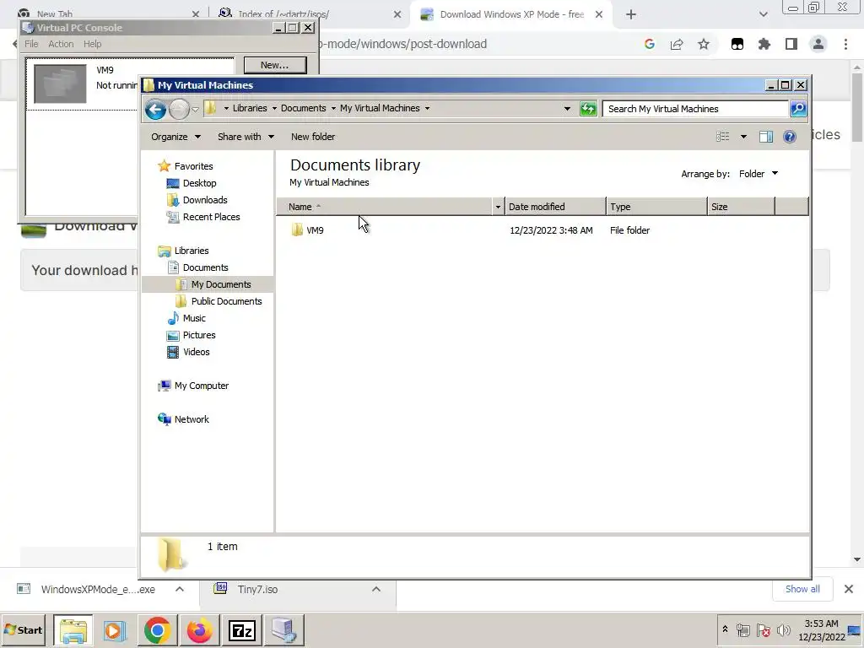This screenshot has height=648, width=864.
Task: Open the Share with dropdown
Action: [246, 137]
